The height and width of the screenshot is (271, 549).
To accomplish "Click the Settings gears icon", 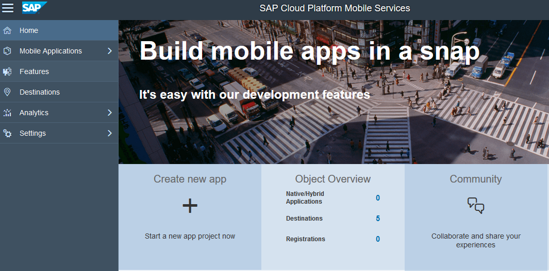I will pos(7,133).
